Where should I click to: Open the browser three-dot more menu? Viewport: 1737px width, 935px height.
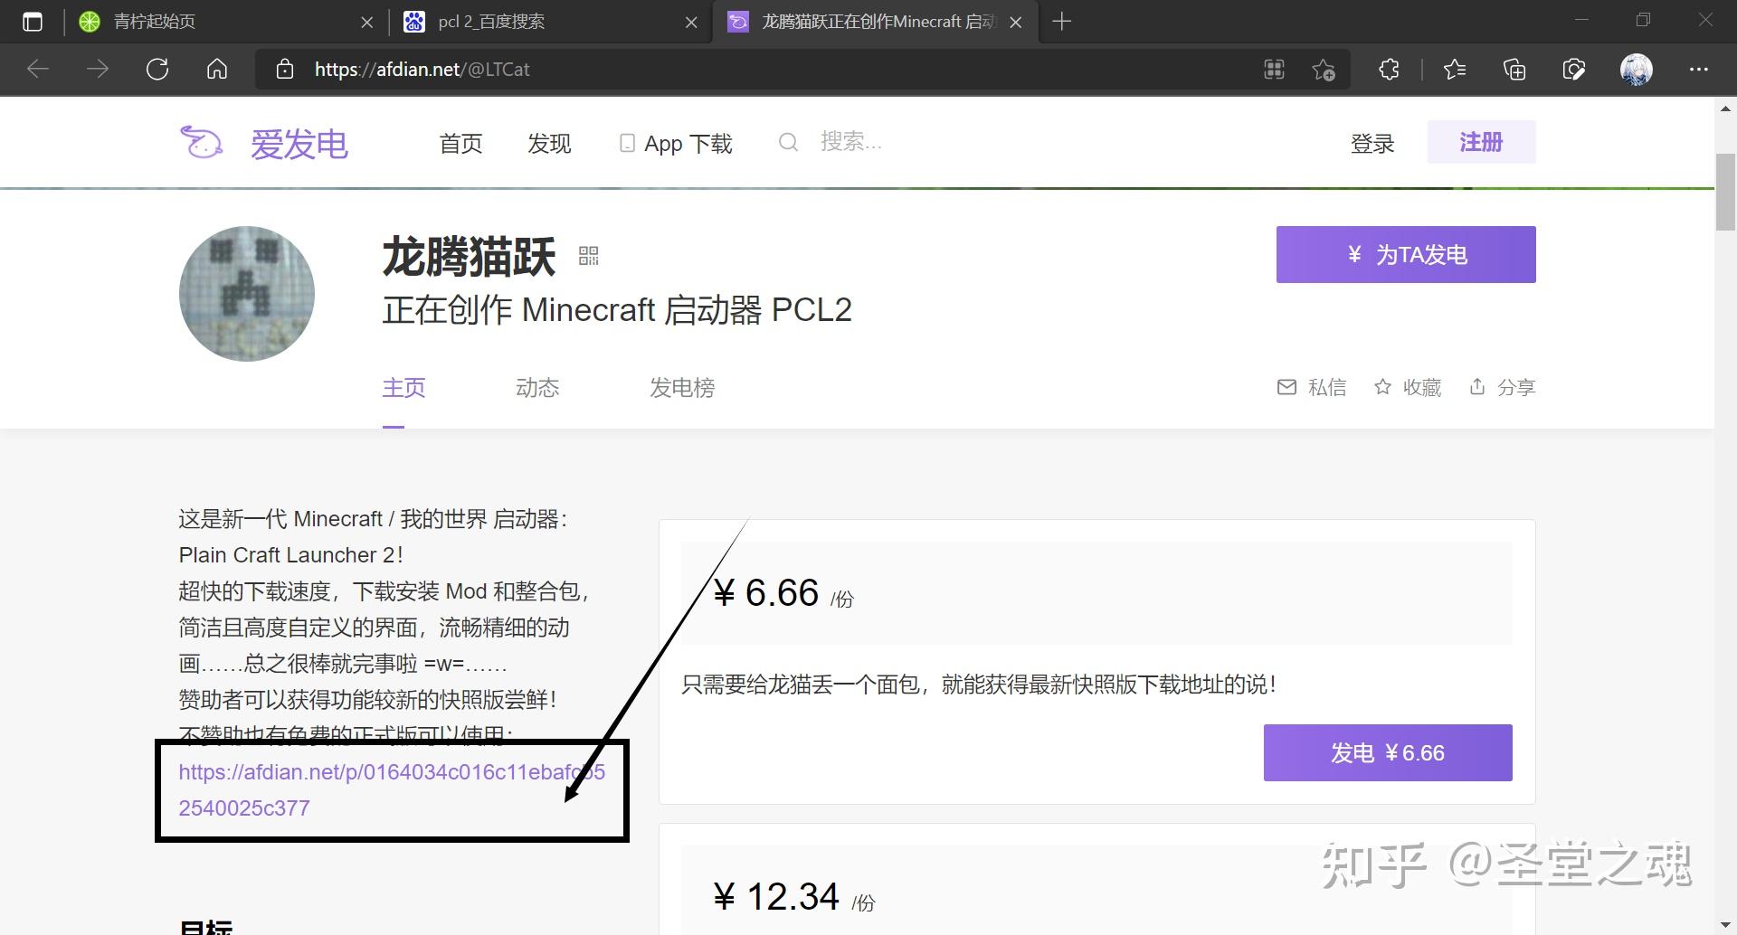pyautogui.click(x=1699, y=69)
